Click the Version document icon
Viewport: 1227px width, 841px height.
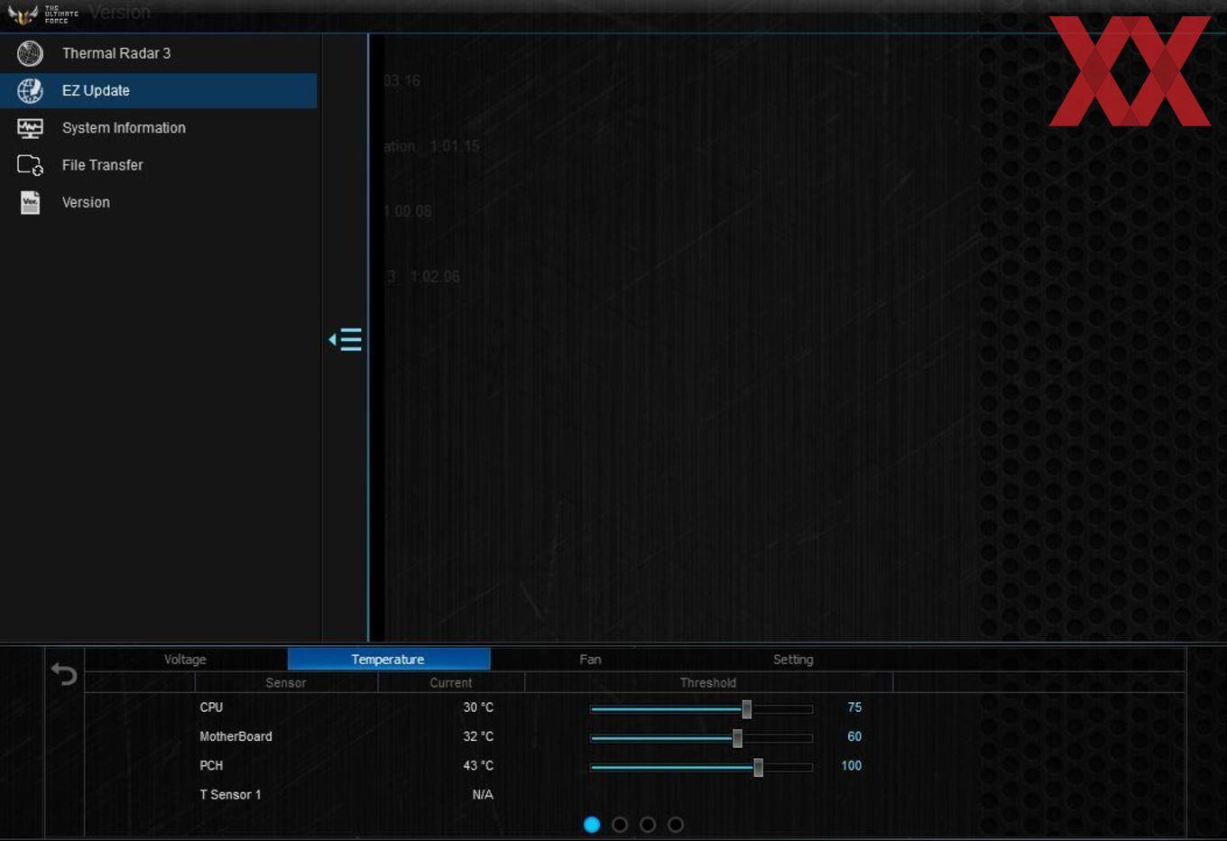[x=30, y=202]
